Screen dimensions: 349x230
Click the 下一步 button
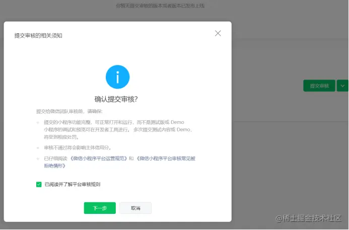coord(100,208)
